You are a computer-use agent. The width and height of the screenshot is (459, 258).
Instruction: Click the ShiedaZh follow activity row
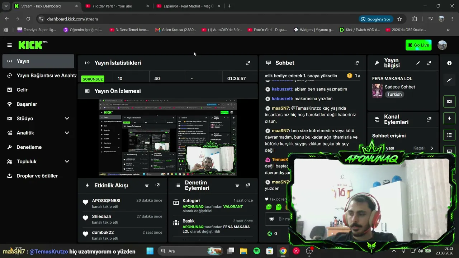(122, 219)
